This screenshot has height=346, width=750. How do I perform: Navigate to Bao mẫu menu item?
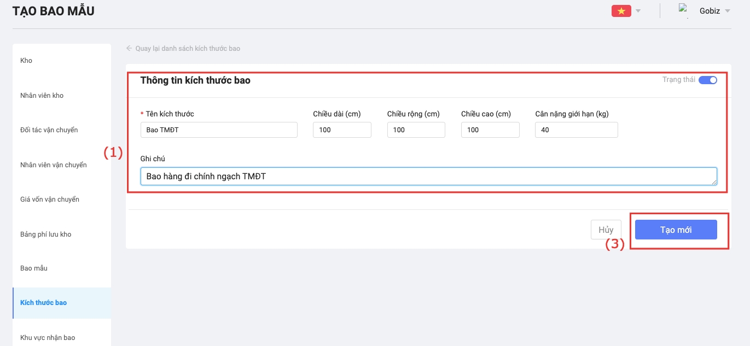34,268
